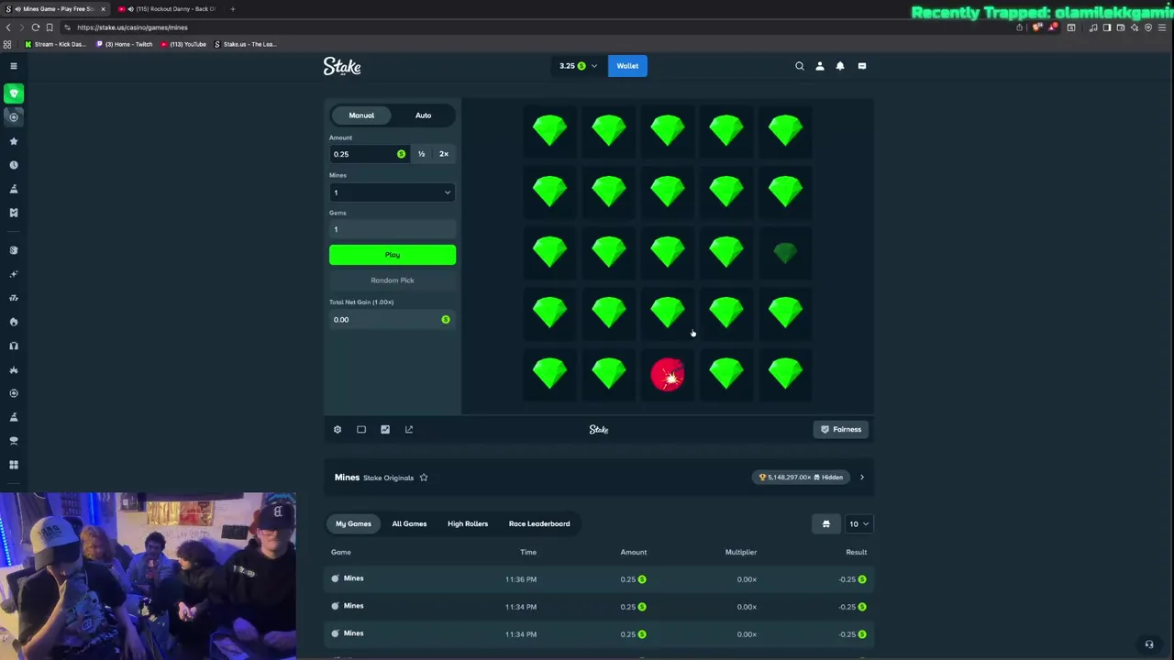
Task: Open the Home - Twitch bookmark
Action: pos(124,44)
